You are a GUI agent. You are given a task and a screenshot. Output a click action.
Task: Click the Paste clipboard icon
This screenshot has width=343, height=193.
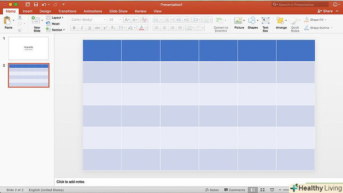tap(8, 21)
